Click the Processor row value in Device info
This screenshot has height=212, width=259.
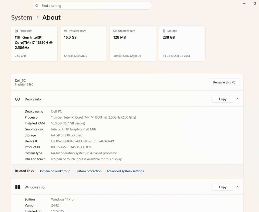pyautogui.click(x=93, y=117)
